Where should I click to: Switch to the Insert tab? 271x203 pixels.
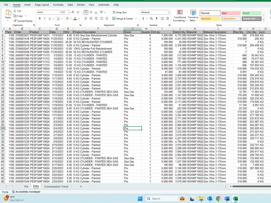(x=27, y=5)
